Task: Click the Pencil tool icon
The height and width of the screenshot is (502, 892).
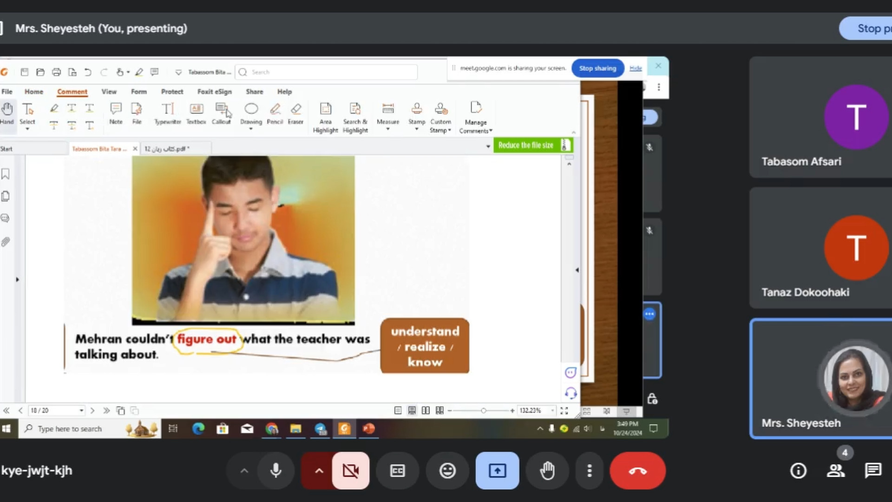Action: 275,109
